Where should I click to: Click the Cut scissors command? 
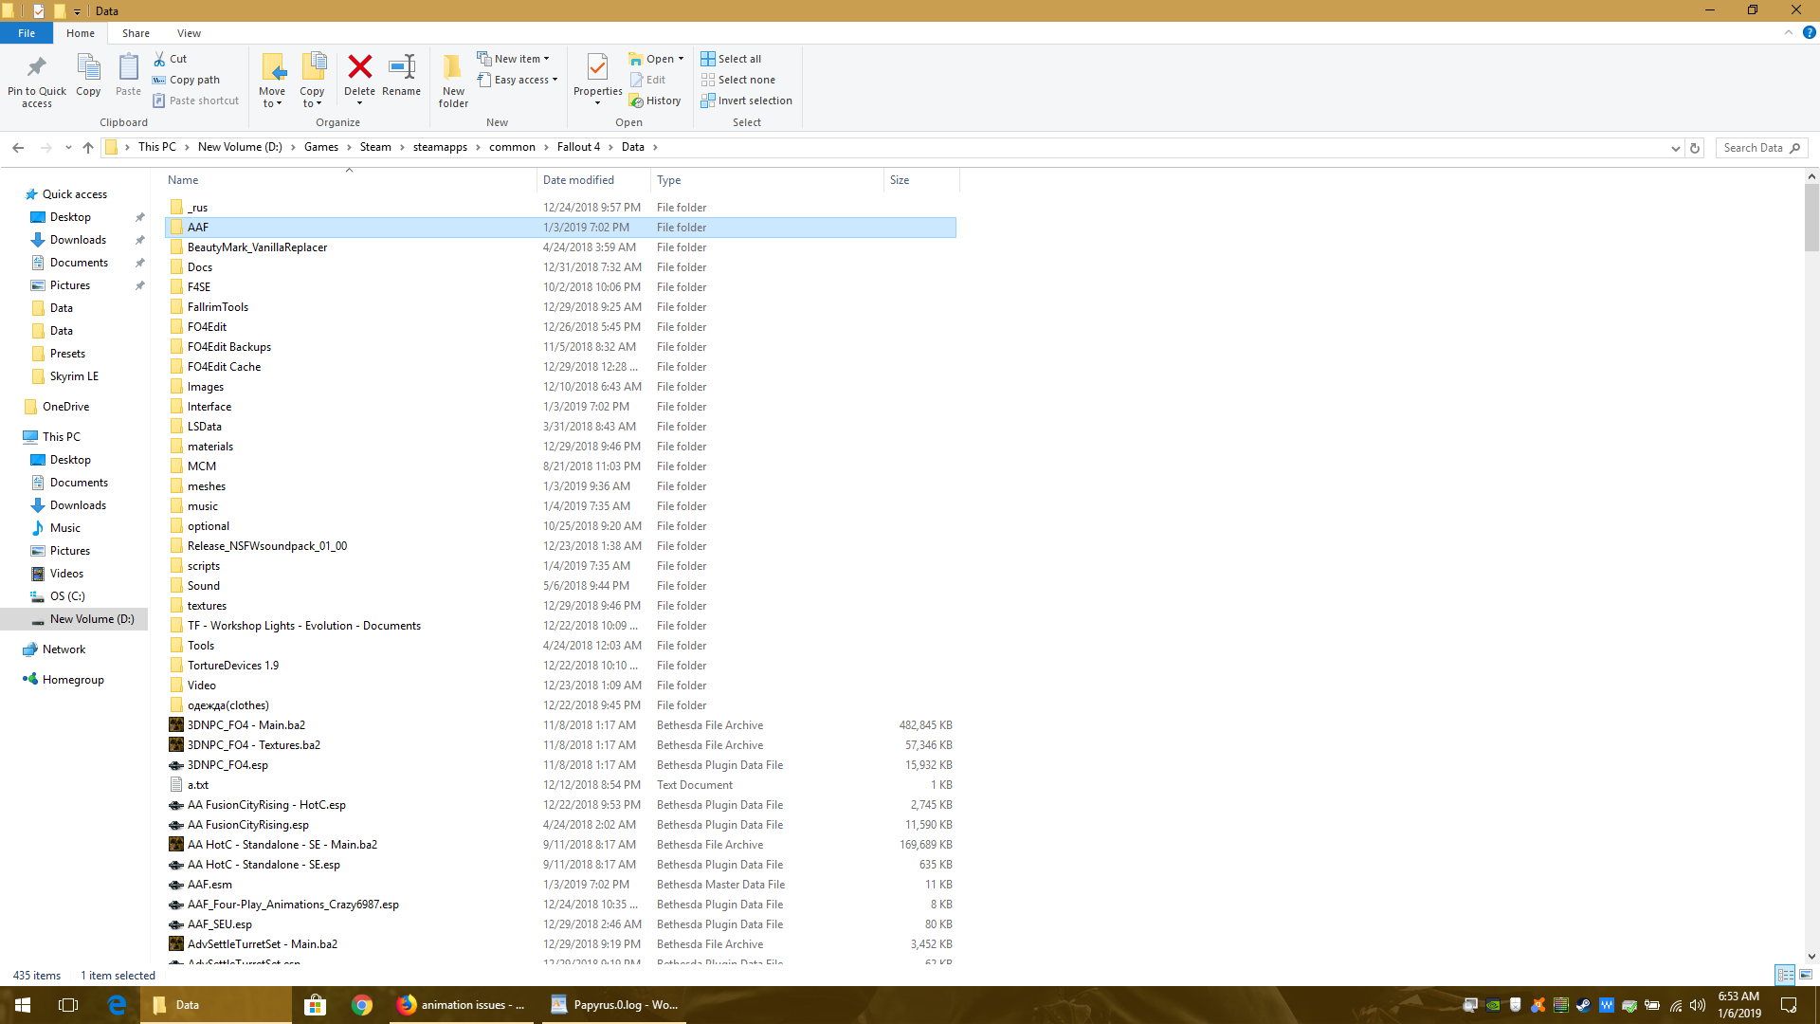tap(171, 59)
